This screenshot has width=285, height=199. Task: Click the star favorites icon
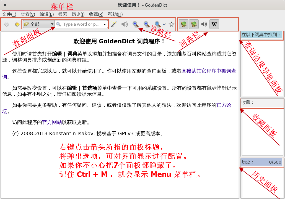171,24
